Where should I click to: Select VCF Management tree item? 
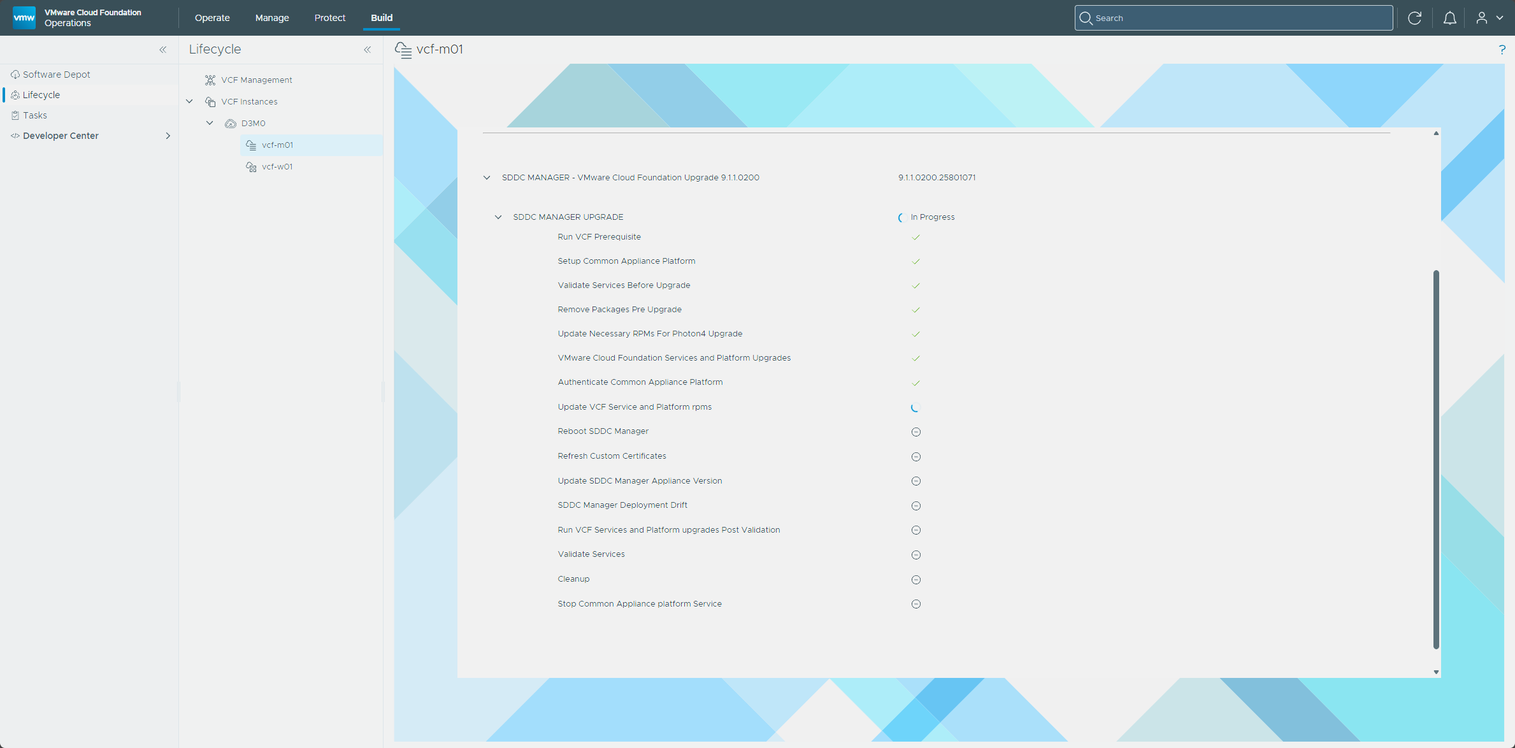pos(257,80)
